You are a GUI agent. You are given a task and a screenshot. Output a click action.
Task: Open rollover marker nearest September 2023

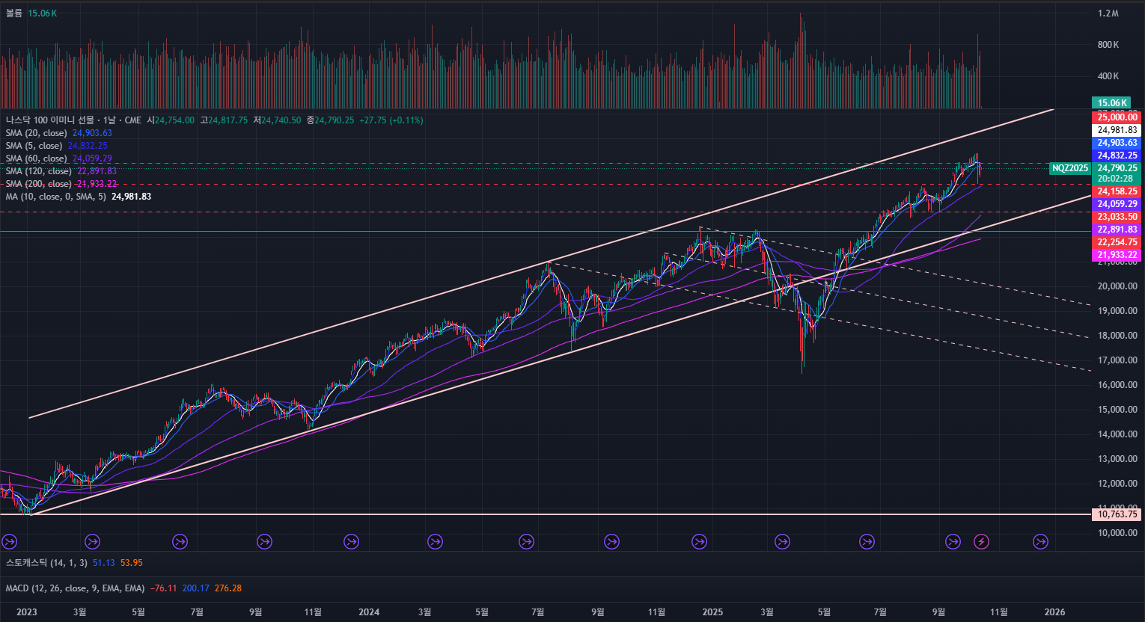point(264,541)
